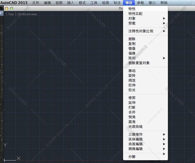195x163 pixels.
Task: Open the 文件 menu in the menu bar
Action: [36, 3]
